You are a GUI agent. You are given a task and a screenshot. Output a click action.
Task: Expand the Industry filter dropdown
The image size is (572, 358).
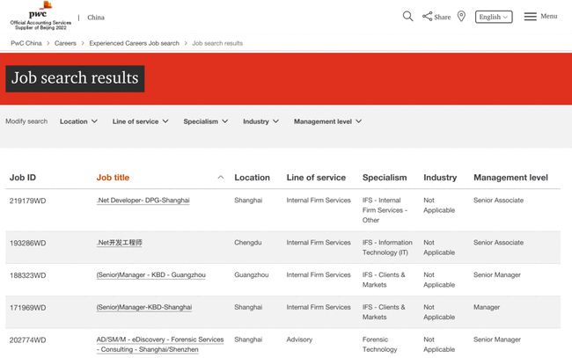[260, 121]
